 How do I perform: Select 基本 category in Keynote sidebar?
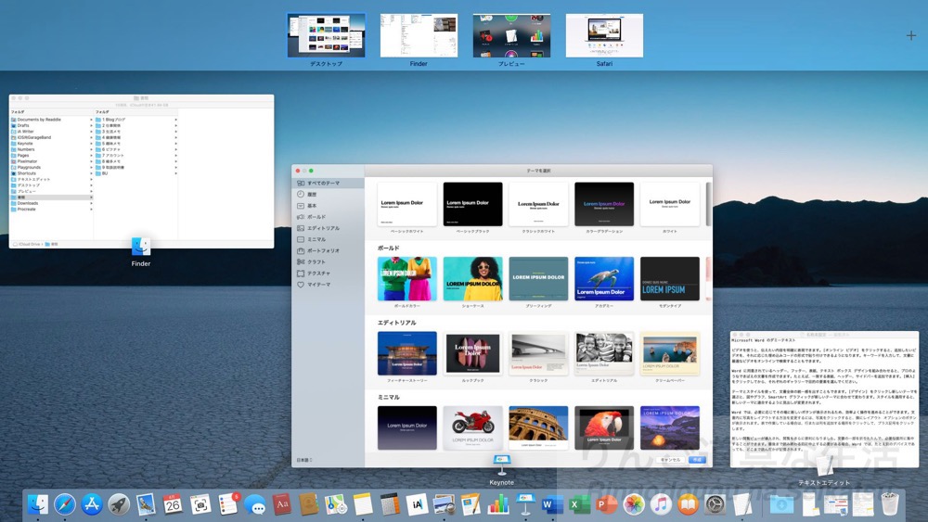pos(328,206)
